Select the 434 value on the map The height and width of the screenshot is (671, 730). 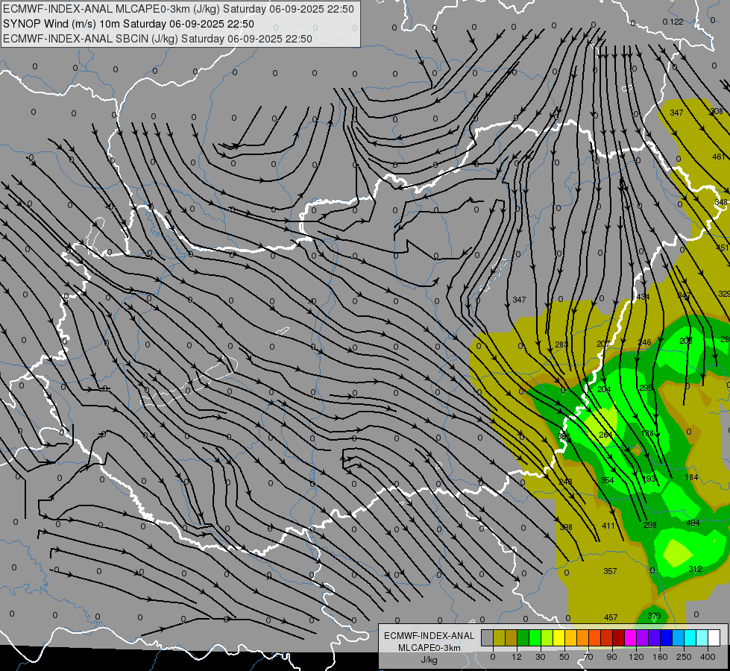pos(643,297)
